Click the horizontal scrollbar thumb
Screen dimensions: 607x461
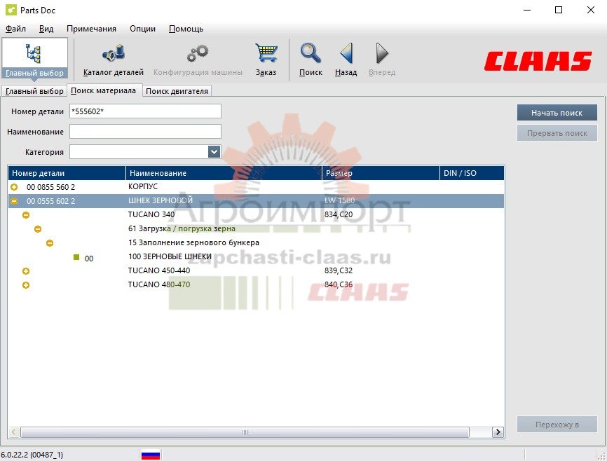pyautogui.click(x=245, y=432)
